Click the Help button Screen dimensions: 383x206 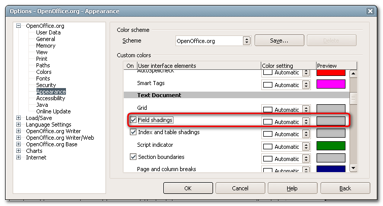pos(292,188)
